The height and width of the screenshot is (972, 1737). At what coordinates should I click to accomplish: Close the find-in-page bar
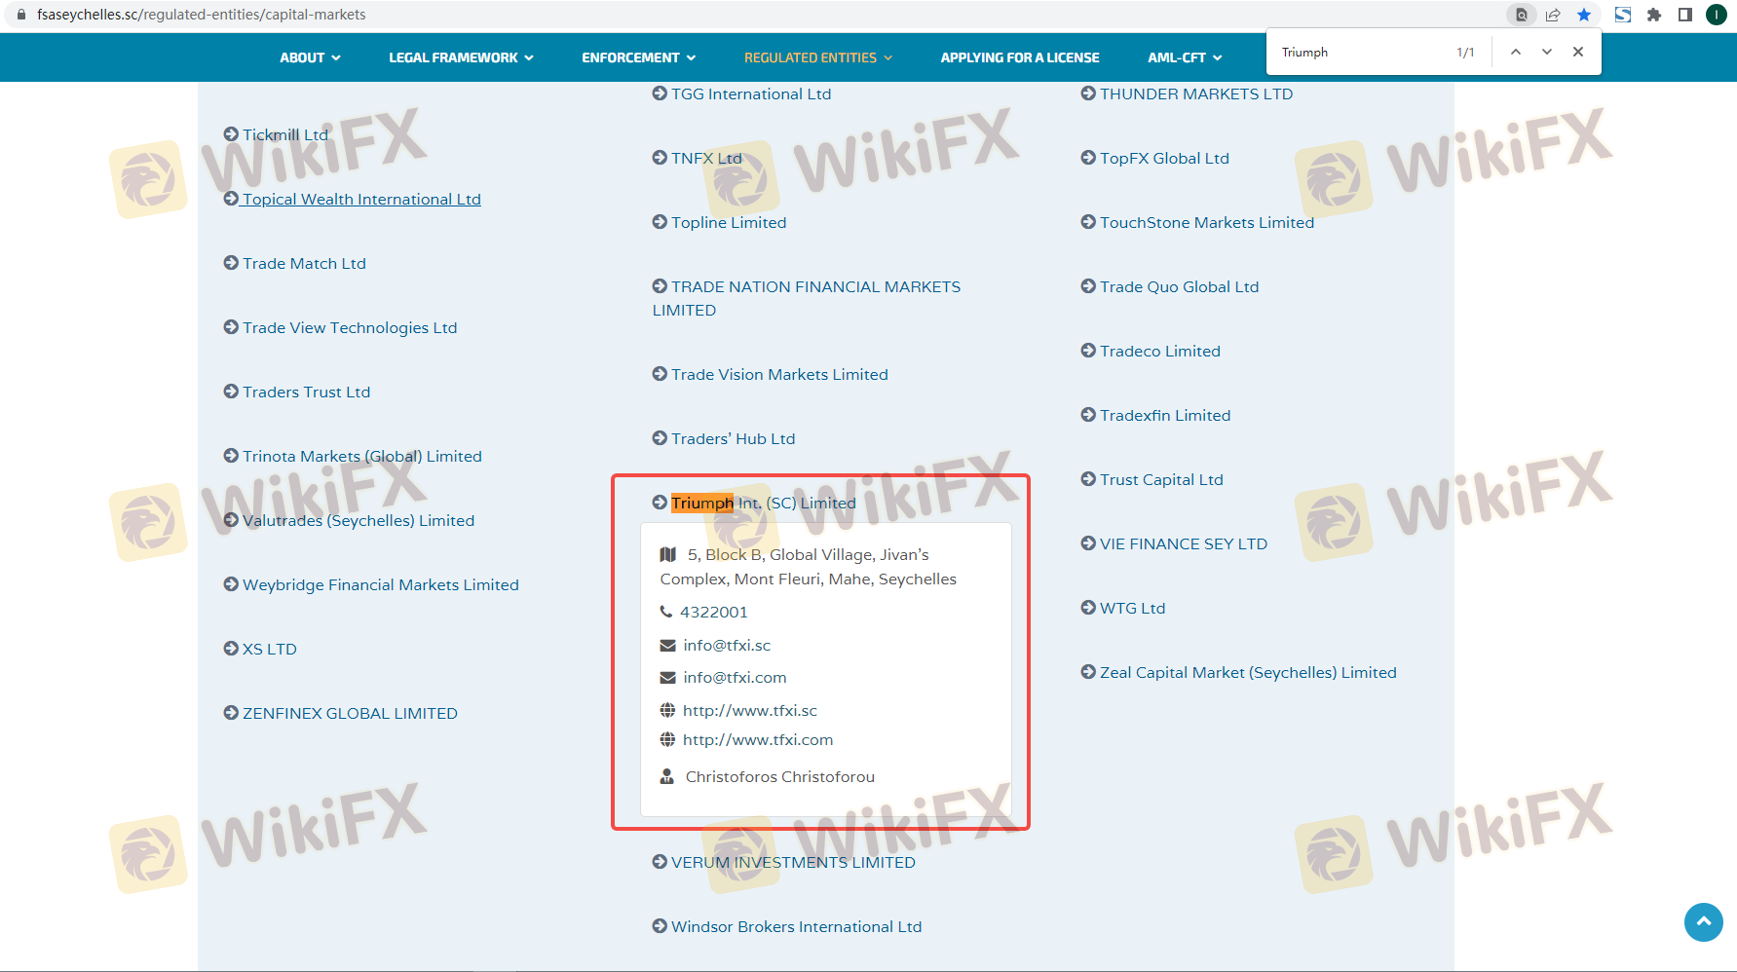(x=1578, y=52)
